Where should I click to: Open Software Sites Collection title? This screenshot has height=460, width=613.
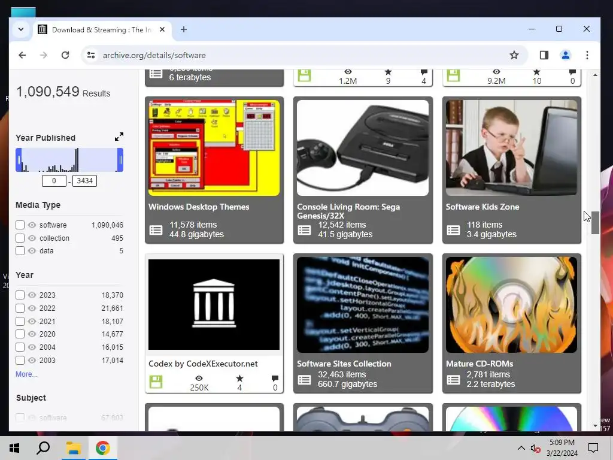pyautogui.click(x=344, y=364)
